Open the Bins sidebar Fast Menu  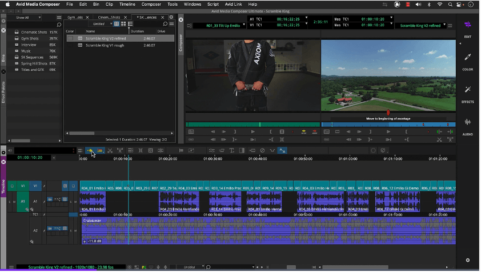pos(59,18)
